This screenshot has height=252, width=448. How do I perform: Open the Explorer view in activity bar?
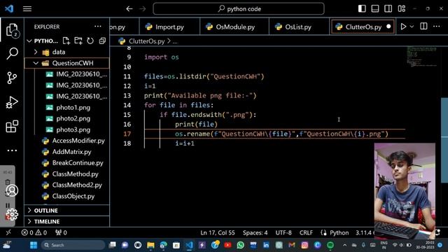point(12,29)
